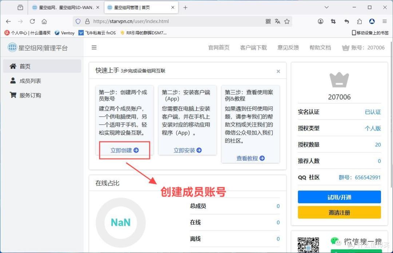Click the 星空组网 globe logo
The width and height of the screenshot is (393, 253).
12,47
